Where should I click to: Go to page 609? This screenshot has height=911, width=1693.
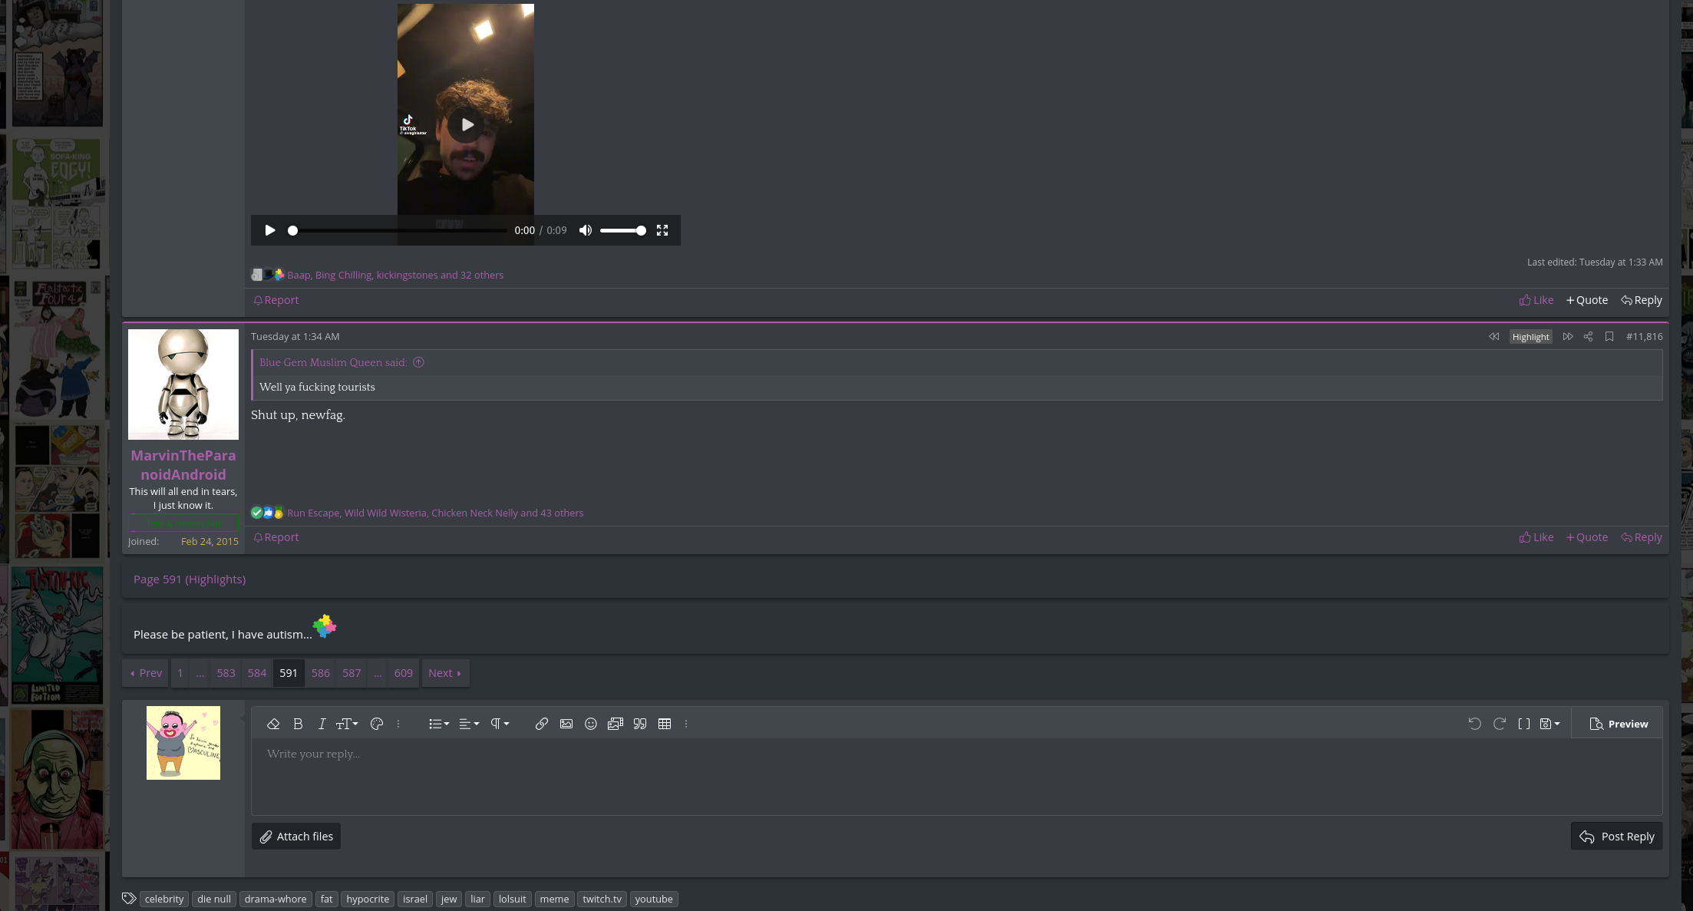[x=404, y=673]
